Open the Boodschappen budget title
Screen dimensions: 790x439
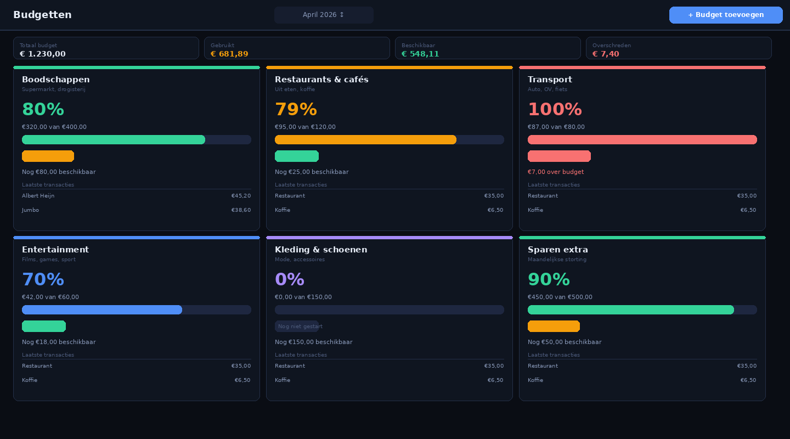point(56,80)
